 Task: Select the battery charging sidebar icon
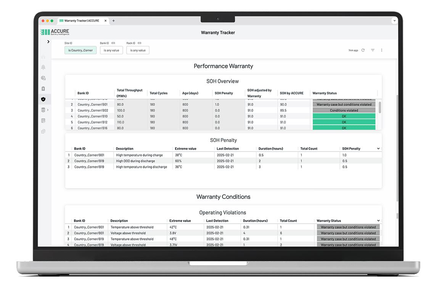pyautogui.click(x=43, y=89)
